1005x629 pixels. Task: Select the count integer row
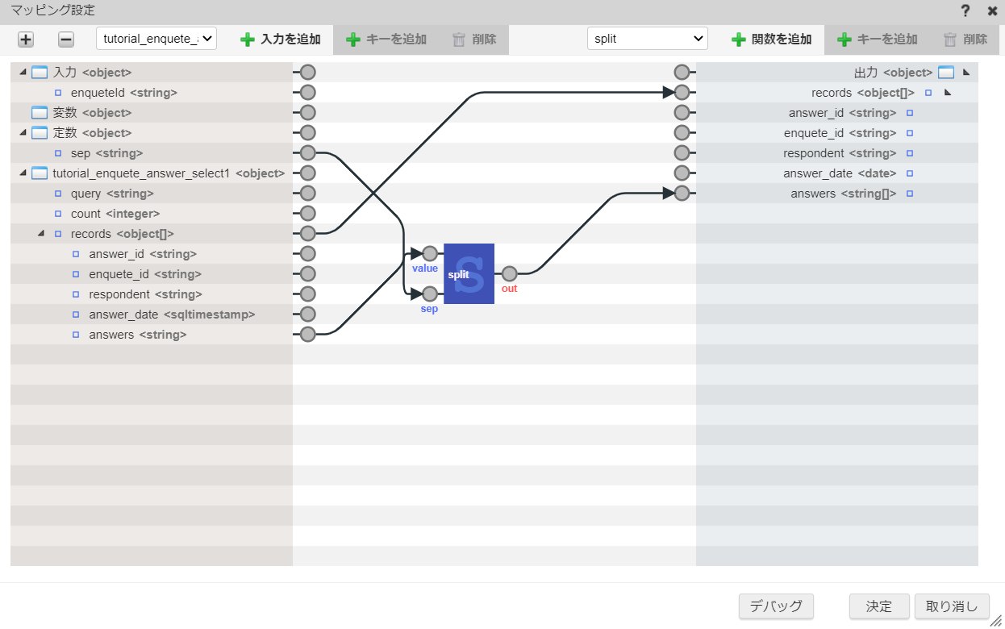pyautogui.click(x=152, y=214)
